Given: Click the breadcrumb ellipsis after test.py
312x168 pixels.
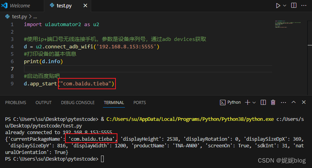Looking at the screenshot, I should click(x=35, y=17).
